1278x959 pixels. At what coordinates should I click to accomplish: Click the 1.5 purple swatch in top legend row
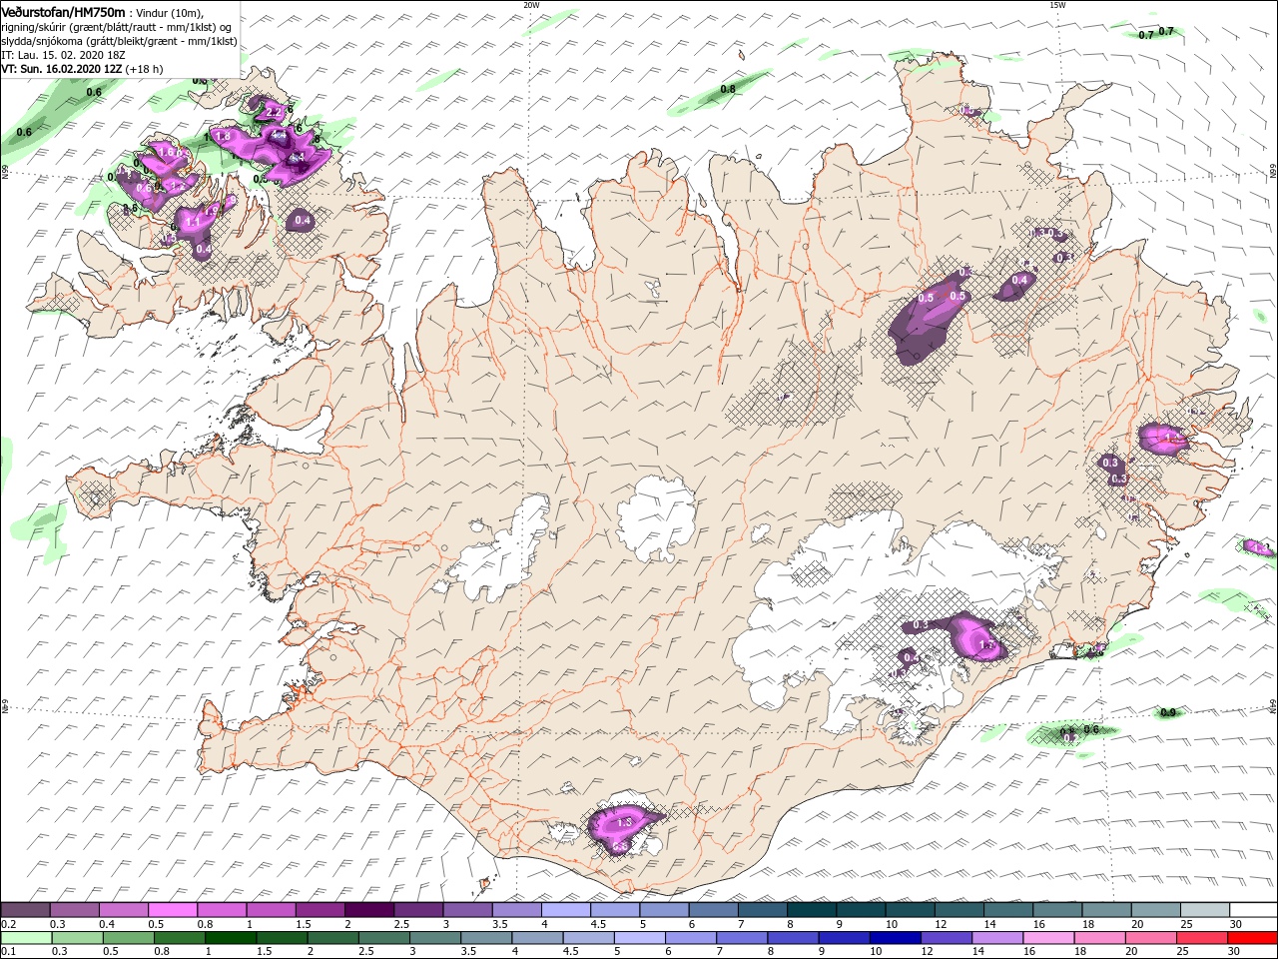coord(319,910)
